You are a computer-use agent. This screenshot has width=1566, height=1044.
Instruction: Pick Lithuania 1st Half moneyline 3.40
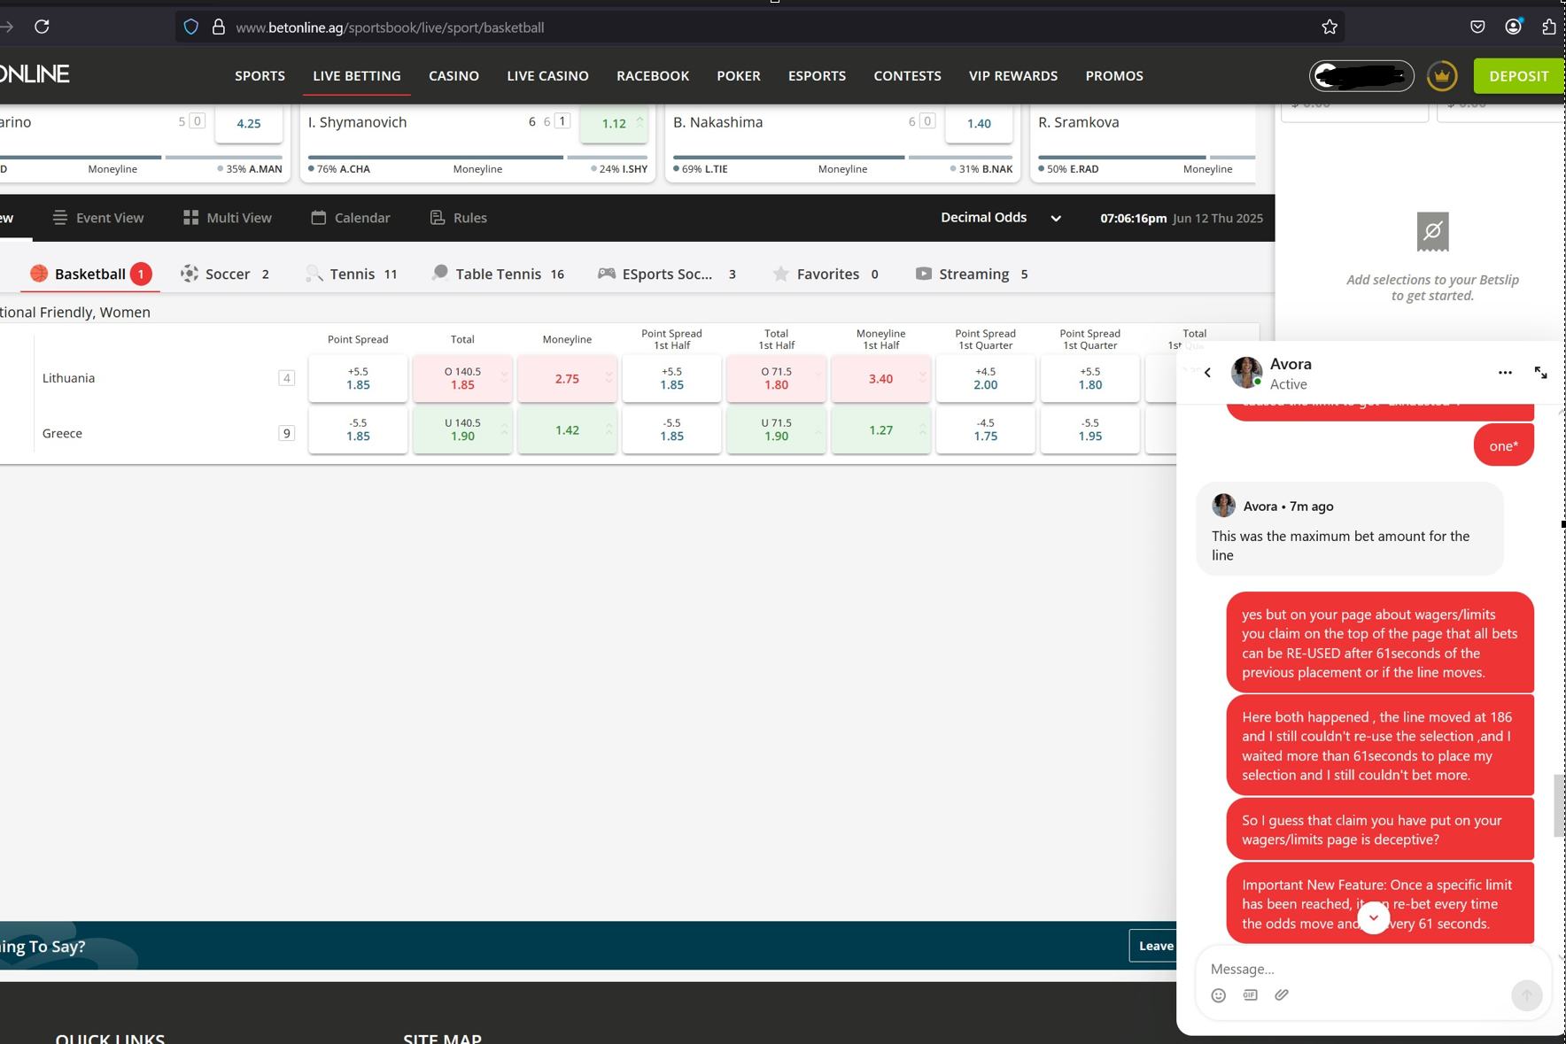pos(880,379)
